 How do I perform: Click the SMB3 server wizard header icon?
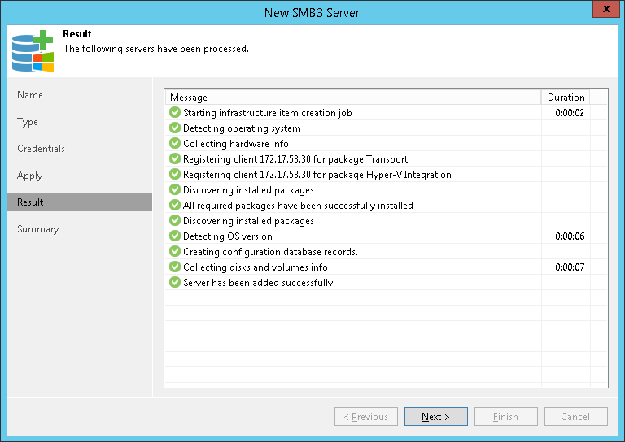[x=33, y=51]
